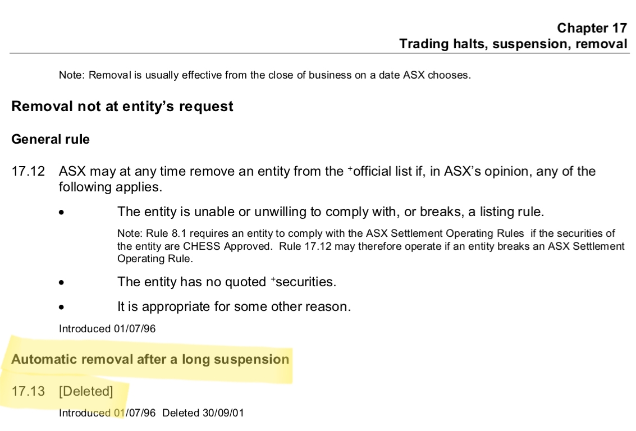Click the "official list" defined term
Image resolution: width=636 pixels, height=431 pixels.
381,171
